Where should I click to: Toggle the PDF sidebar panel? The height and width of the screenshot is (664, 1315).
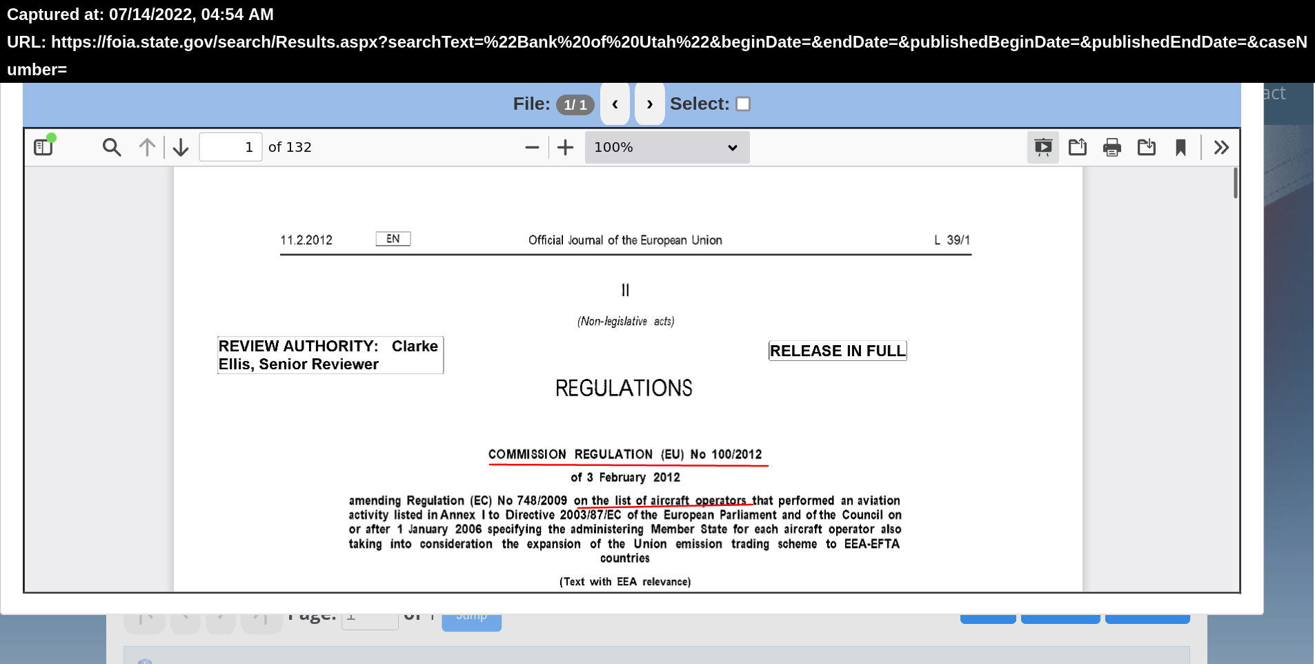[43, 147]
